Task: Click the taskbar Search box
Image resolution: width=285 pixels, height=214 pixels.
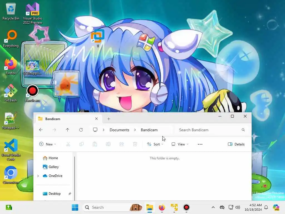Action: coord(112,207)
